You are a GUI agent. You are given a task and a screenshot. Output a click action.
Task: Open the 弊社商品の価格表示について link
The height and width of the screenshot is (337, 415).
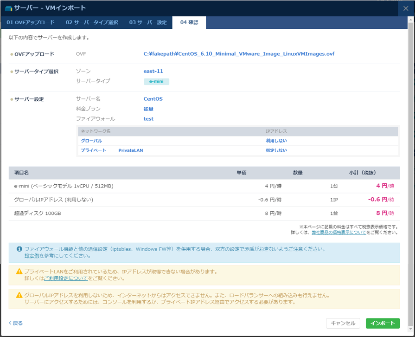[339, 232]
